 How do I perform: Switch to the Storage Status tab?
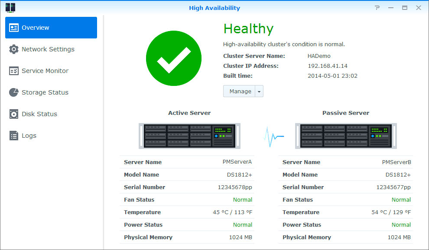point(45,92)
